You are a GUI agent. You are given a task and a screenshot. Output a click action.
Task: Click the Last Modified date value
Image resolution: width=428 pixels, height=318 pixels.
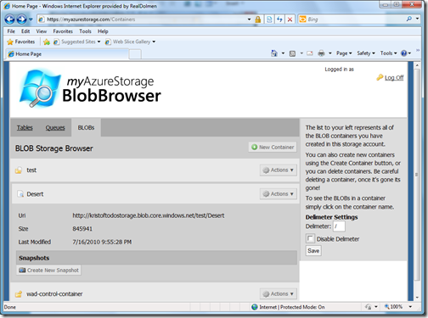[x=102, y=242]
